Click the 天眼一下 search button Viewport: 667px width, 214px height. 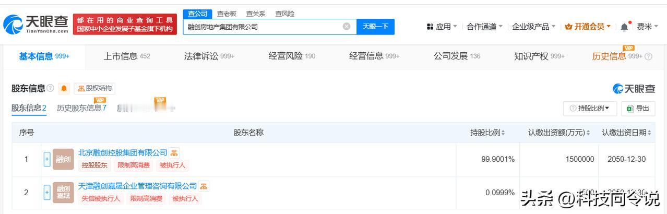pos(375,27)
